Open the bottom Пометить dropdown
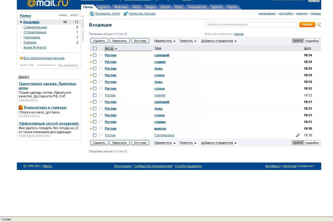Screen dimensions: 333x222 coord(188,143)
